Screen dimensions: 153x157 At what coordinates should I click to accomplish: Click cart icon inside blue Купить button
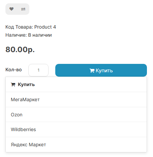point(92,71)
